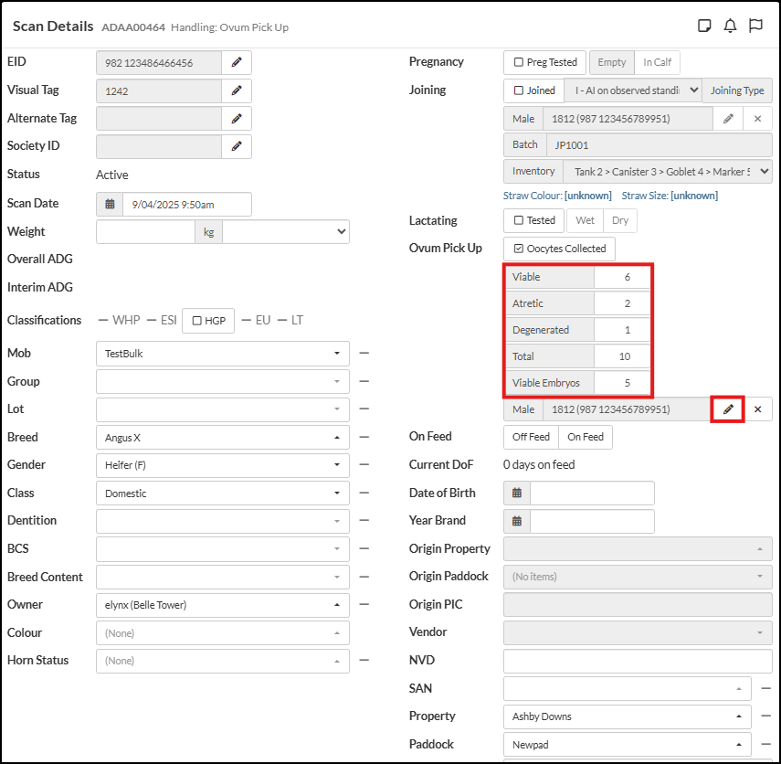Click the Viable oocytes count field
The image size is (781, 764).
pos(621,277)
